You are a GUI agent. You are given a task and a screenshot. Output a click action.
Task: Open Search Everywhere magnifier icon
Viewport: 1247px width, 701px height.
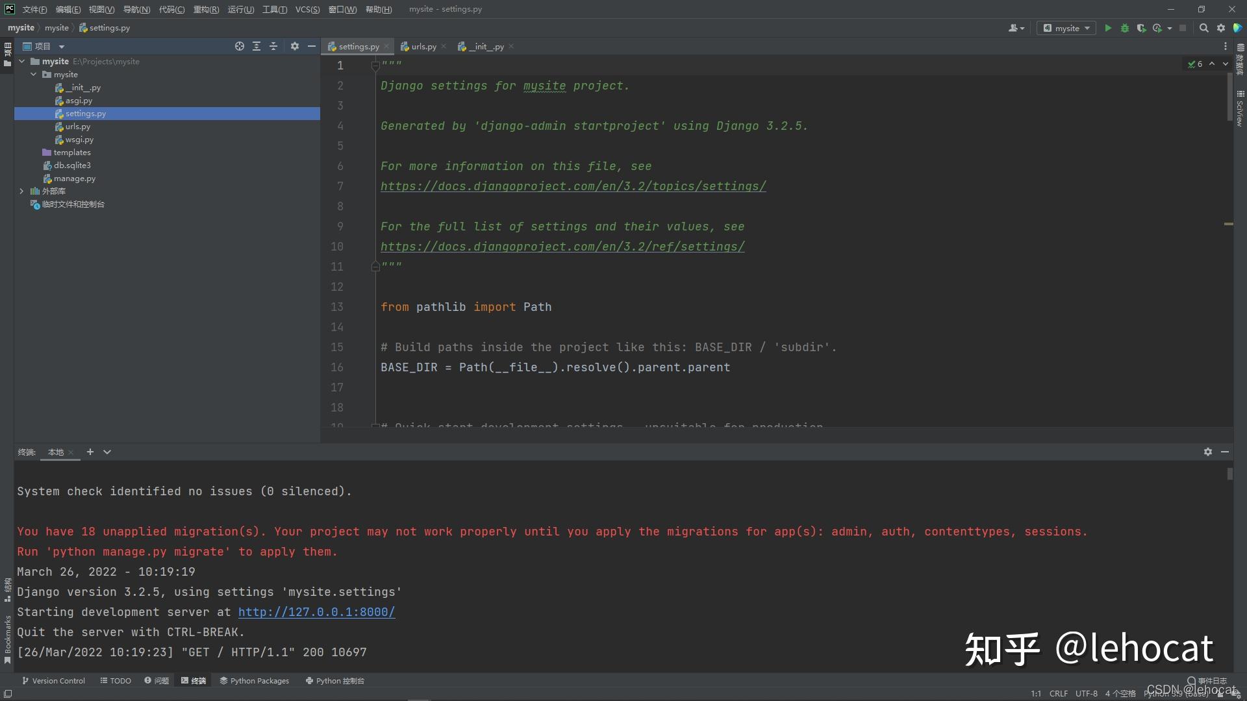coord(1203,28)
